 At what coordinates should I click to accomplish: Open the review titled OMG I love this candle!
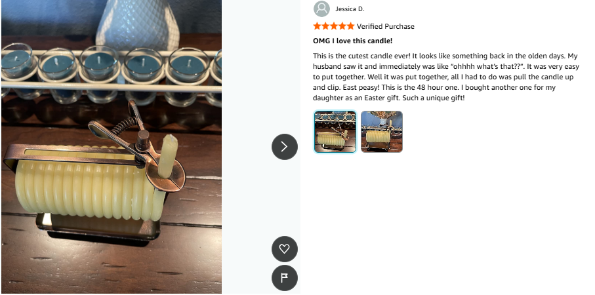(352, 41)
